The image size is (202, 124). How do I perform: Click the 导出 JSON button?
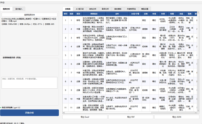(177, 117)
